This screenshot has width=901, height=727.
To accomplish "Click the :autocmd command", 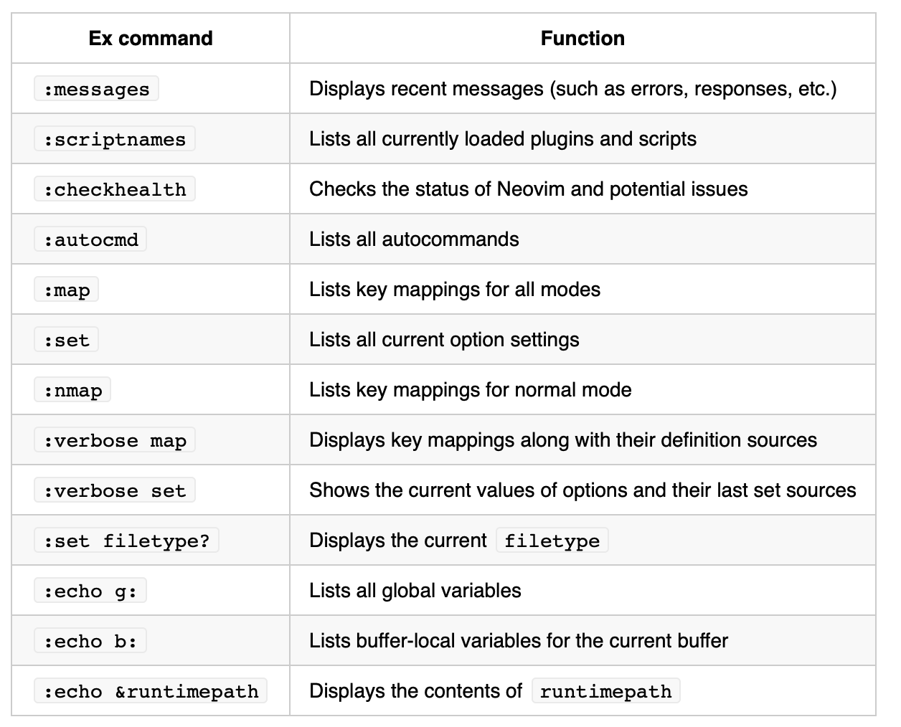I will pyautogui.click(x=90, y=239).
